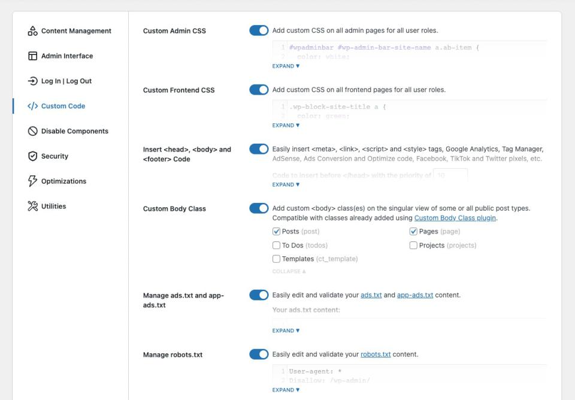Click the Log In | Log Out arrow icon
The image size is (575, 400).
pos(33,81)
